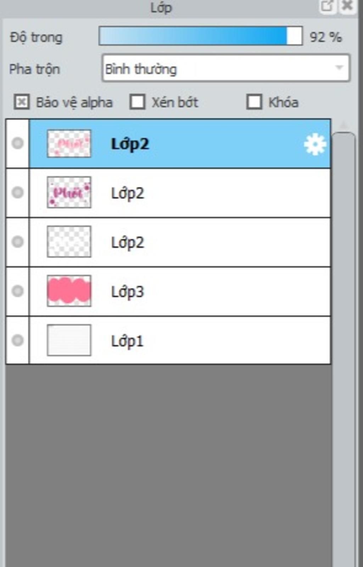The height and width of the screenshot is (567, 363).
Task: Open the Pha trộn blending dropdown
Action: [226, 68]
